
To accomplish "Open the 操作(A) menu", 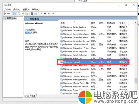I will (17, 9).
